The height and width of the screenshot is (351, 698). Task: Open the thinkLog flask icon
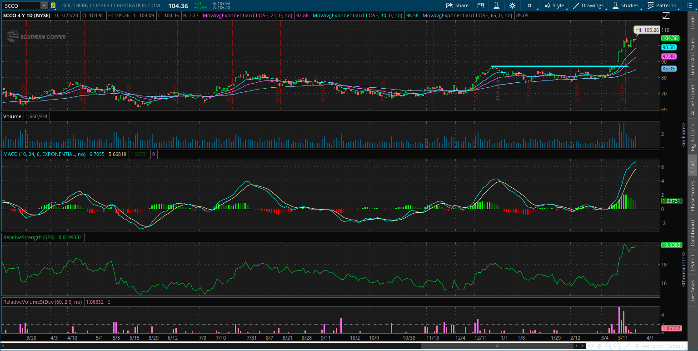coord(497,5)
